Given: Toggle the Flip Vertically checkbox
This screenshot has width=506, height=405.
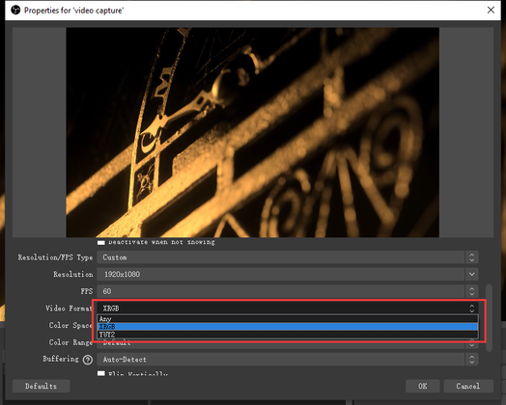Looking at the screenshot, I should (x=101, y=373).
